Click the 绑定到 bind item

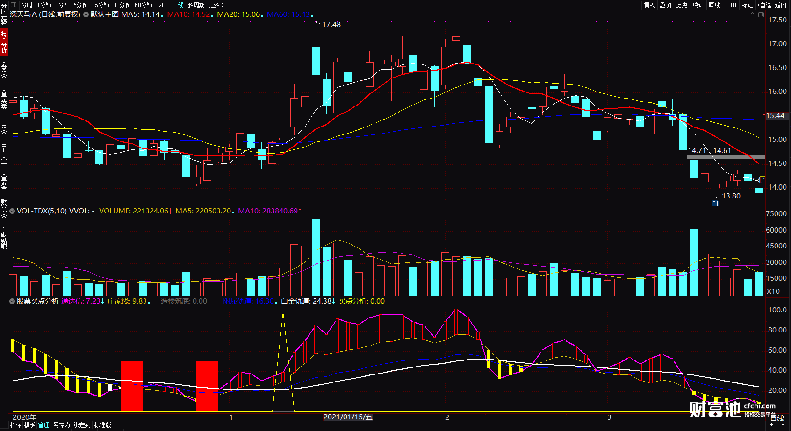(x=82, y=425)
